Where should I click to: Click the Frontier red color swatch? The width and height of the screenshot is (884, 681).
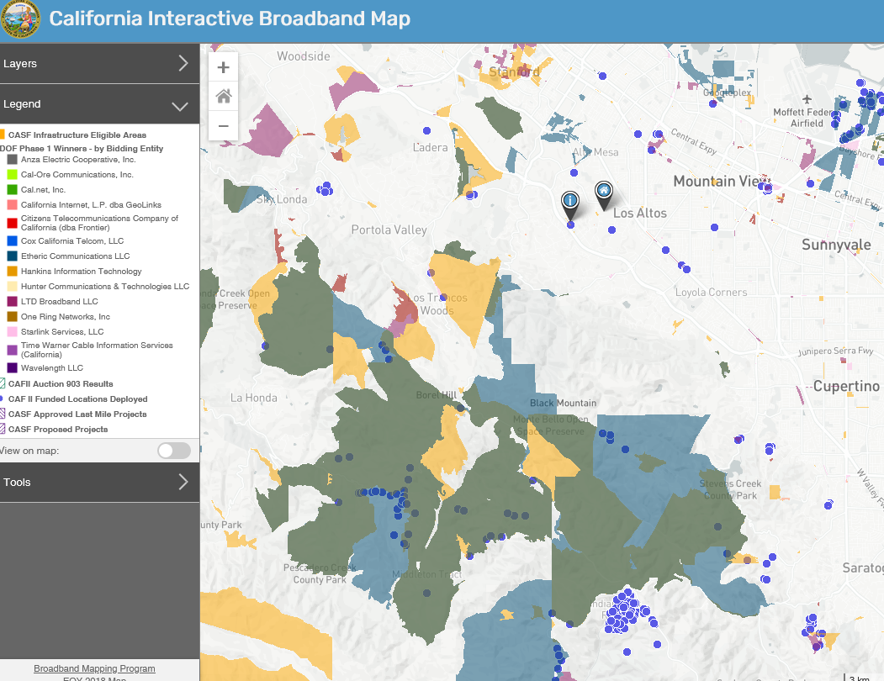pyautogui.click(x=13, y=223)
